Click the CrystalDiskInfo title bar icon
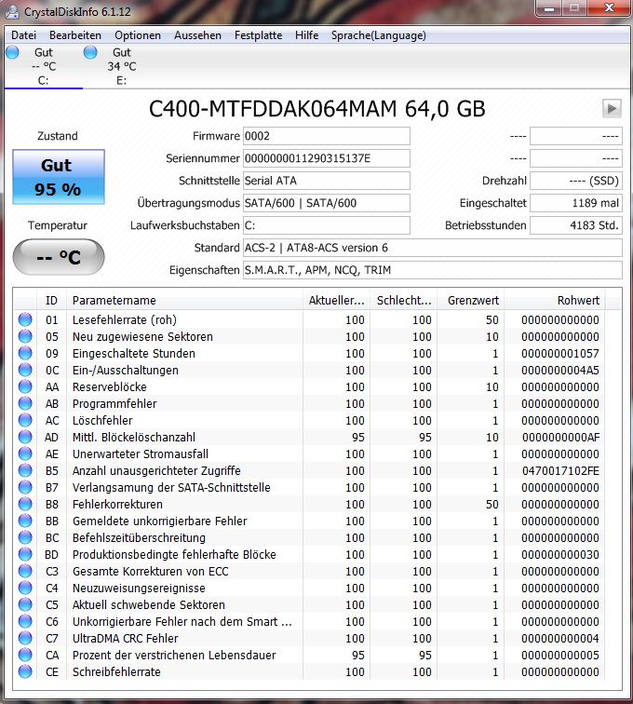The image size is (633, 704). coord(12,12)
